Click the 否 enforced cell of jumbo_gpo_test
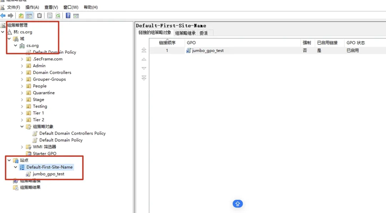The image size is (386, 213). tap(305, 51)
